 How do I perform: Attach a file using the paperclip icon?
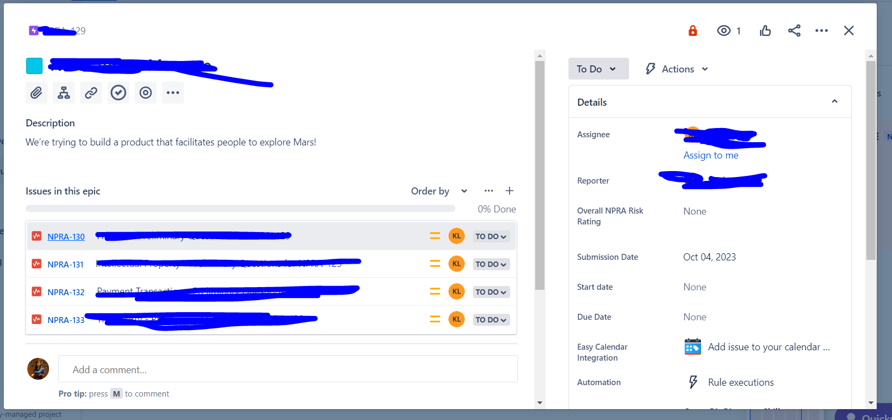(x=37, y=93)
